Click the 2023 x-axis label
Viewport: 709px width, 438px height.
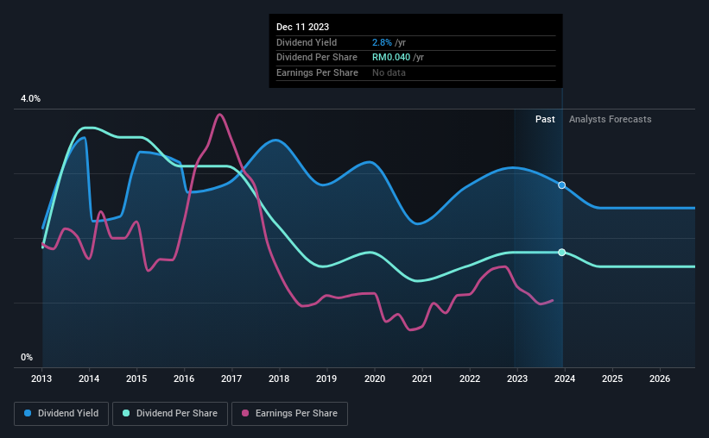(x=517, y=379)
